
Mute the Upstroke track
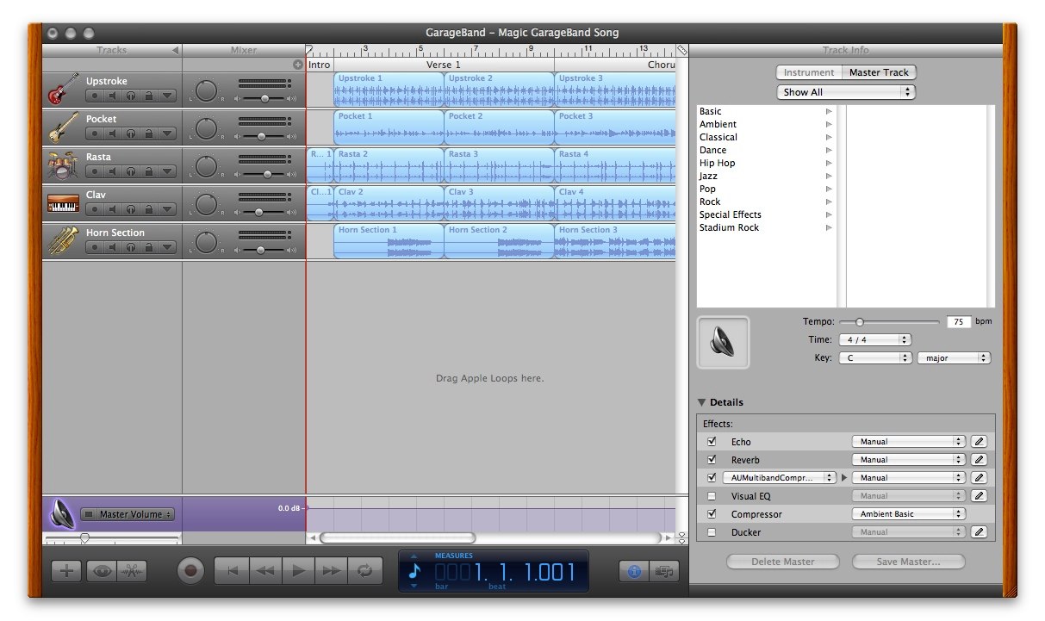click(112, 96)
